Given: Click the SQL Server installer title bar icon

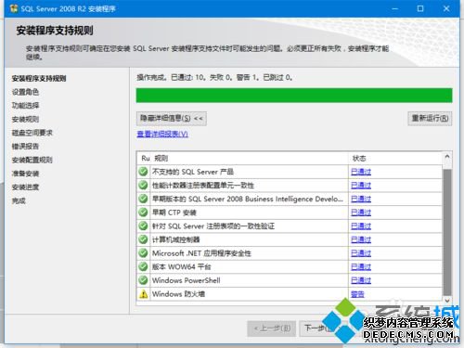Looking at the screenshot, I should pos(14,8).
